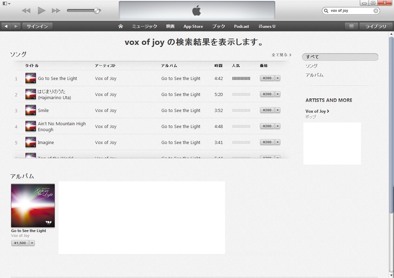The image size is (394, 278).
Task: Click the forward navigation arrow
Action: [16, 26]
